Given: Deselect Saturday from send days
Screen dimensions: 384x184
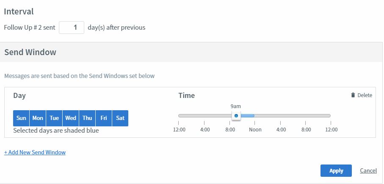Looking at the screenshot, I should pyautogui.click(x=120, y=118).
